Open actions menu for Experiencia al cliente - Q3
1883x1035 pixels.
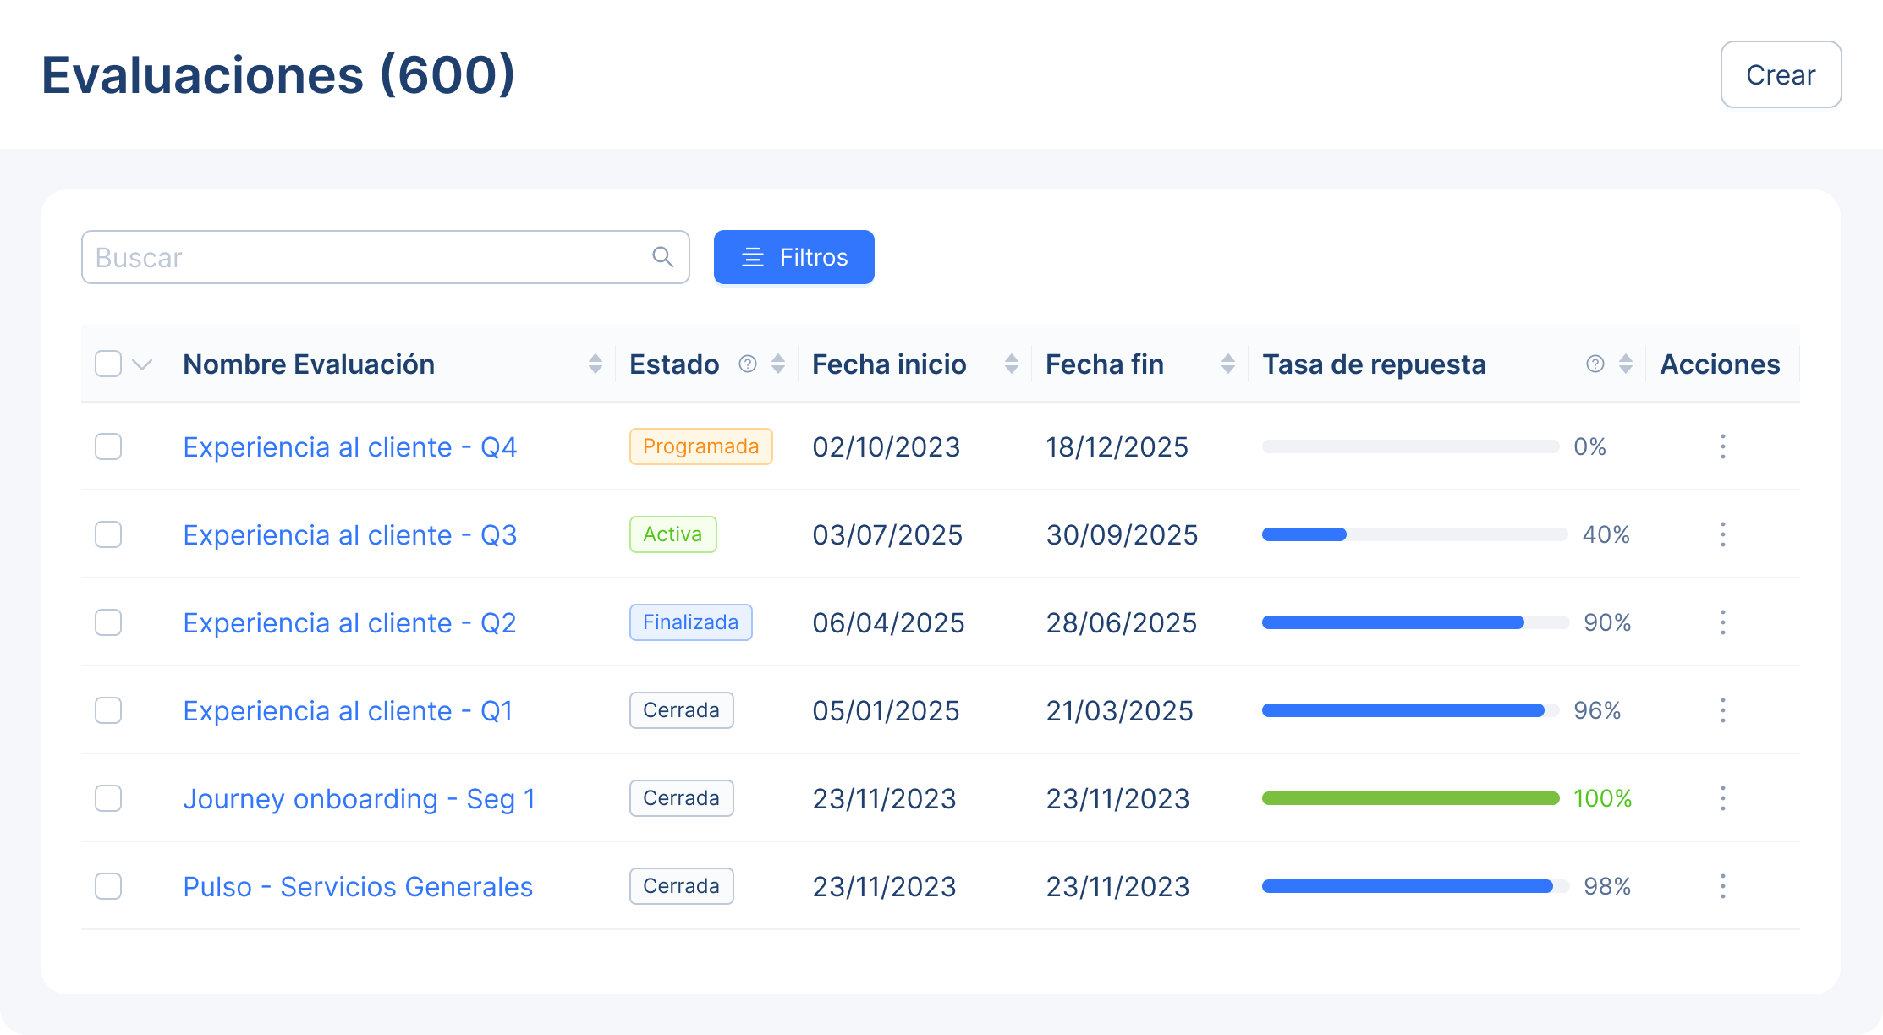tap(1723, 534)
